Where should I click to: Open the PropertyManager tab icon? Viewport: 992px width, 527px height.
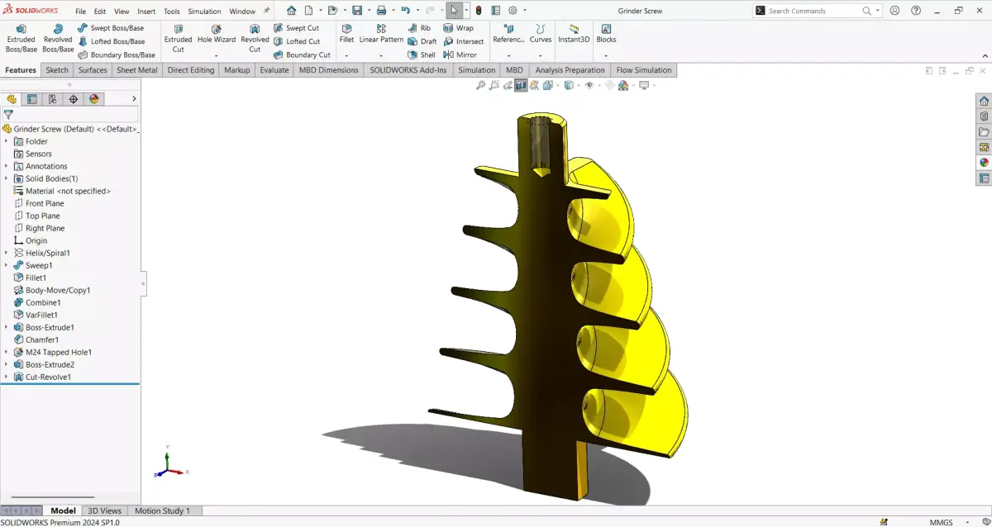pos(32,99)
